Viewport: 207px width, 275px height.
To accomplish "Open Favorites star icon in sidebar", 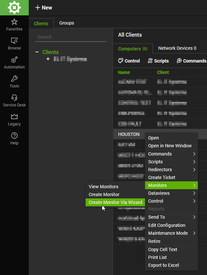I will (14, 22).
